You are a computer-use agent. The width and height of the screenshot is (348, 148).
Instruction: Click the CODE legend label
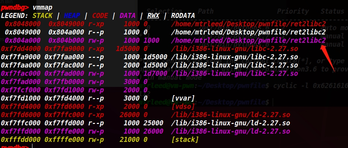(100, 16)
